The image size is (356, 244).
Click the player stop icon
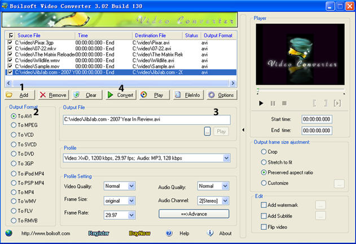point(284,103)
